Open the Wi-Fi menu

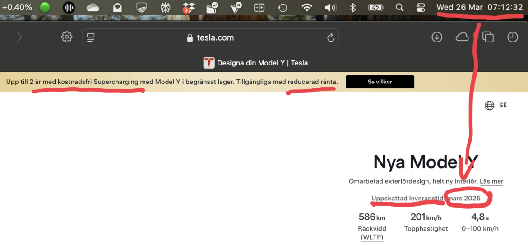pos(307,8)
